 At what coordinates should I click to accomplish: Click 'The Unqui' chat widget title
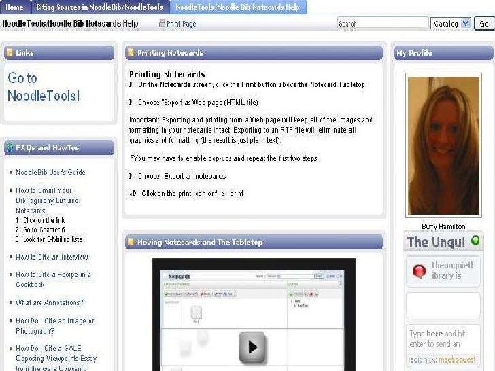tap(436, 243)
